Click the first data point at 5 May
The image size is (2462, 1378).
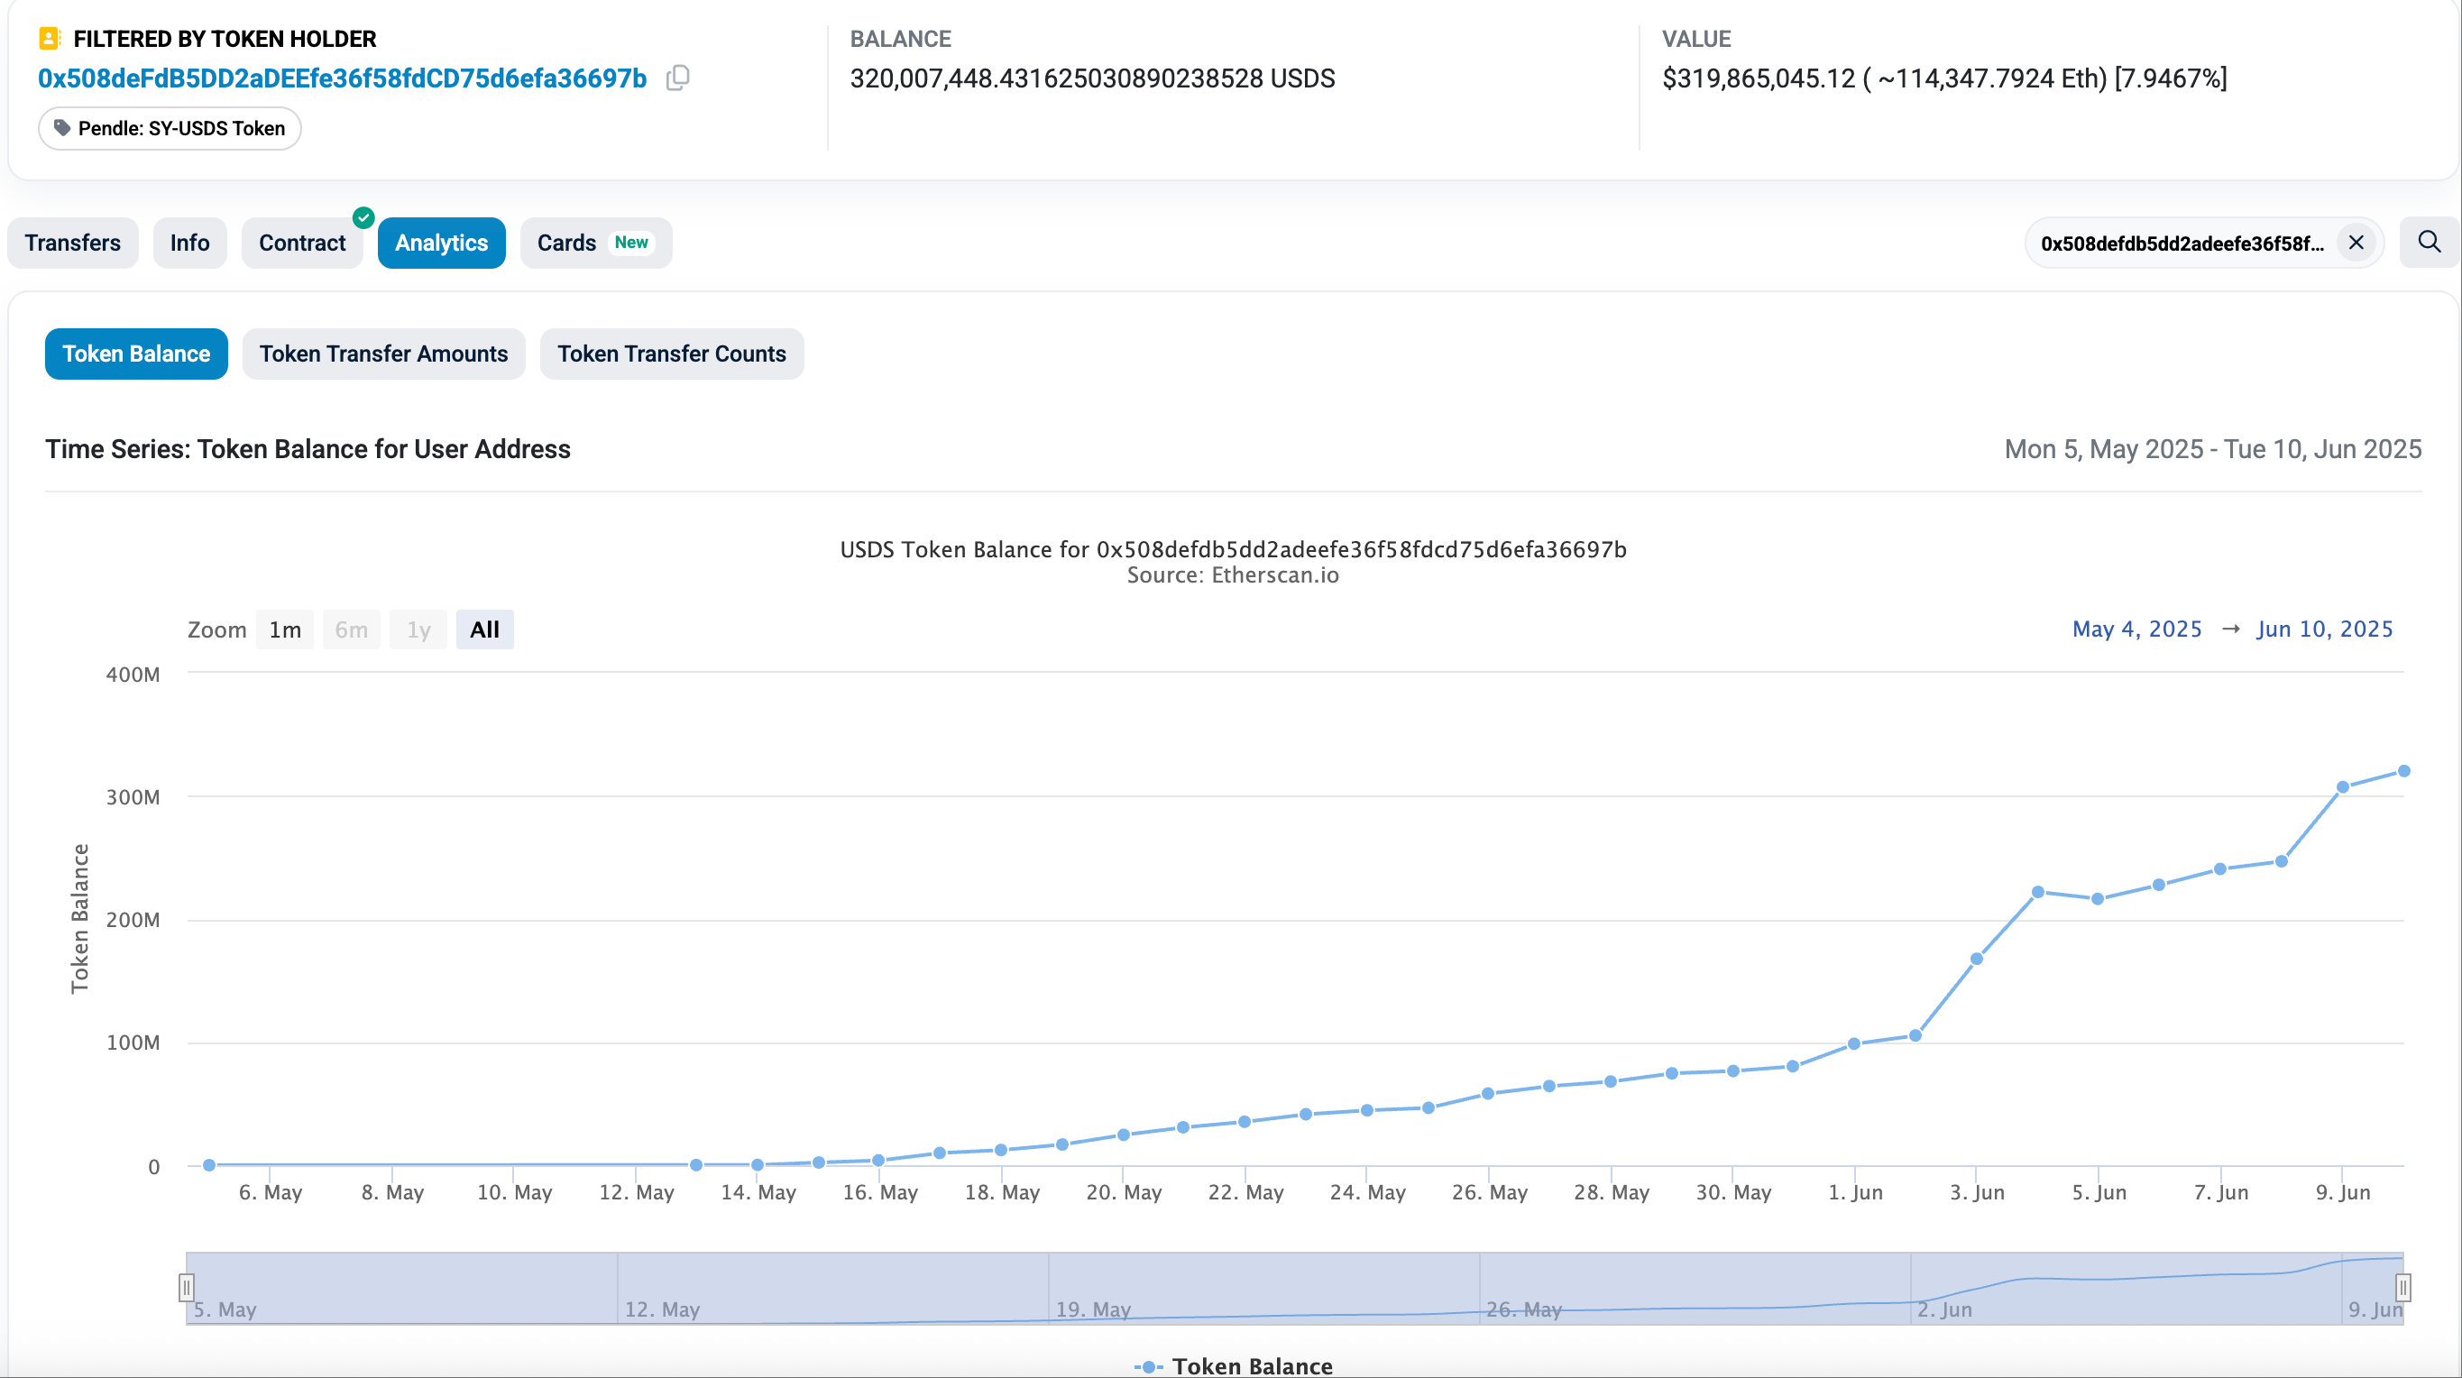click(x=208, y=1165)
